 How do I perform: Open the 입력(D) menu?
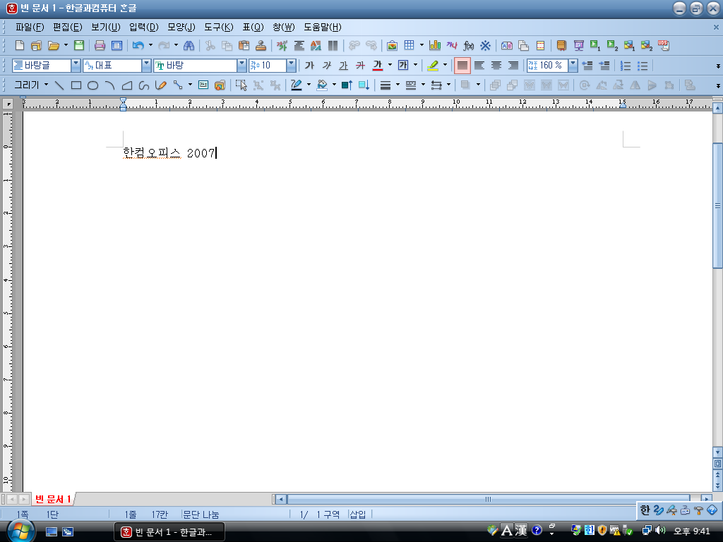click(x=143, y=28)
